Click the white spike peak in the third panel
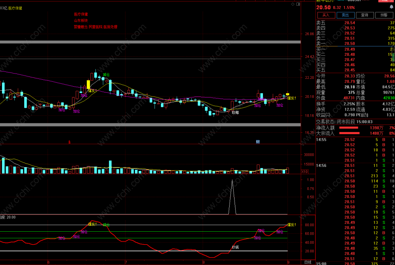The image size is (395, 265). point(232,180)
